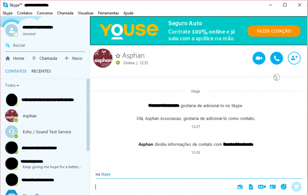
Task: Open the Ajuda menu
Action: tap(128, 13)
